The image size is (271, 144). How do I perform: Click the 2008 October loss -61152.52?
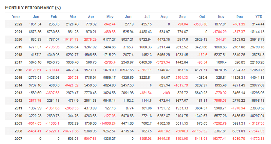point(198,131)
